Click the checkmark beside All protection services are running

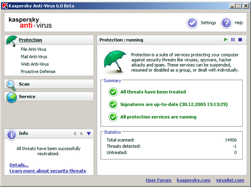coord(113,117)
